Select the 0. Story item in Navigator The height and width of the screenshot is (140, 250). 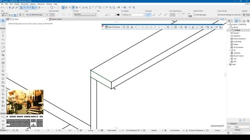pyautogui.click(x=237, y=30)
